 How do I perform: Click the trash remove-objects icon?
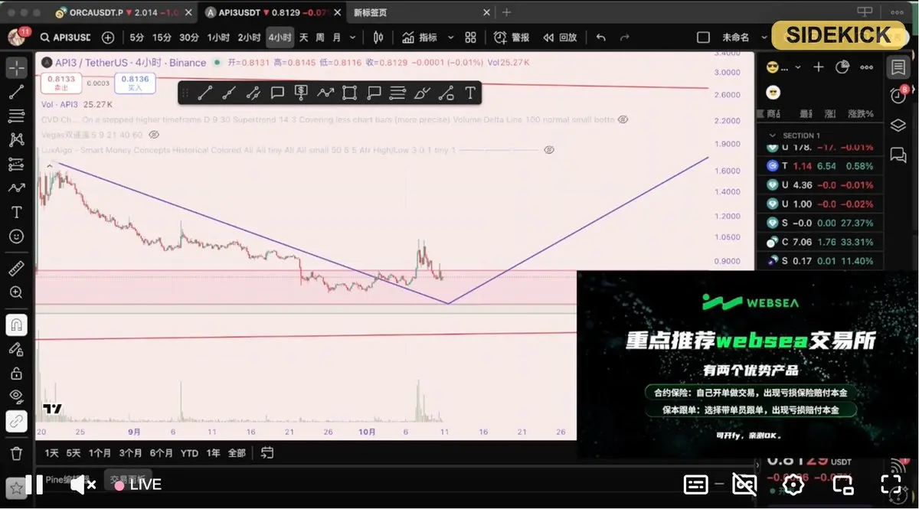pyautogui.click(x=16, y=453)
